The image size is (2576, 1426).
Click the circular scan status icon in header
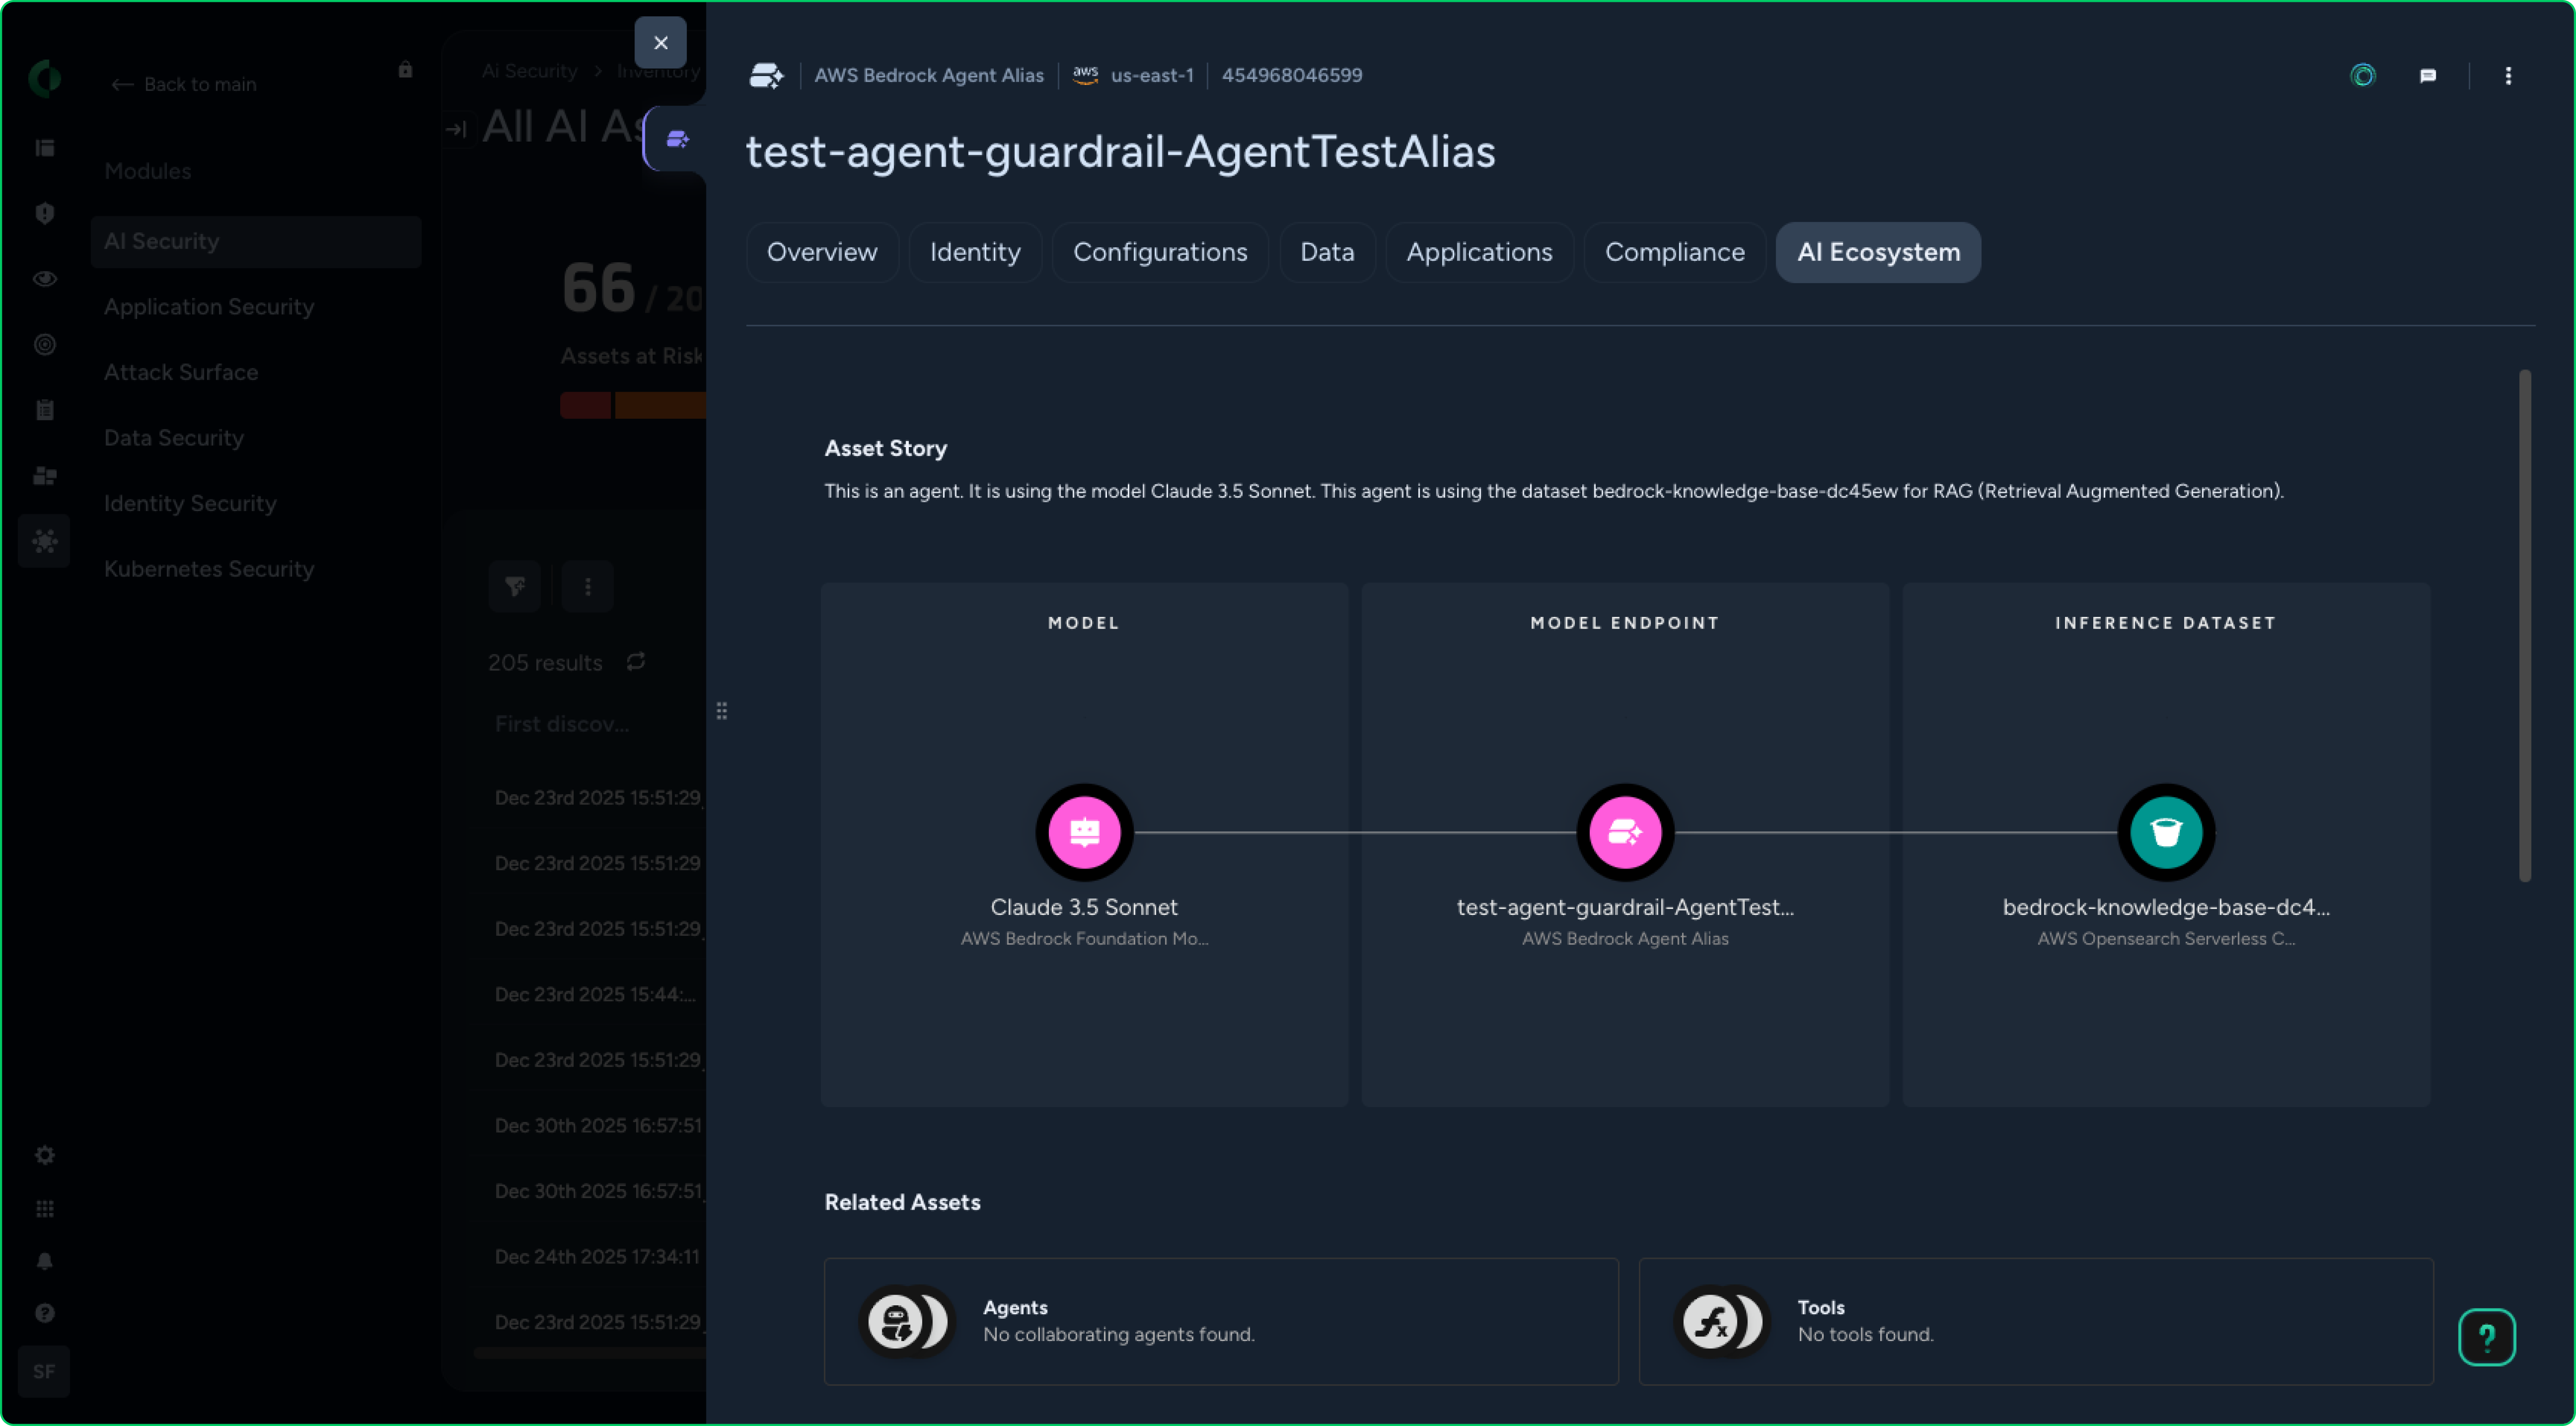(x=2363, y=76)
